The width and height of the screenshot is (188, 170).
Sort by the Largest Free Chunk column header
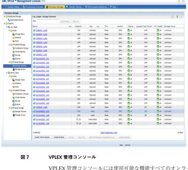(x=145, y=26)
